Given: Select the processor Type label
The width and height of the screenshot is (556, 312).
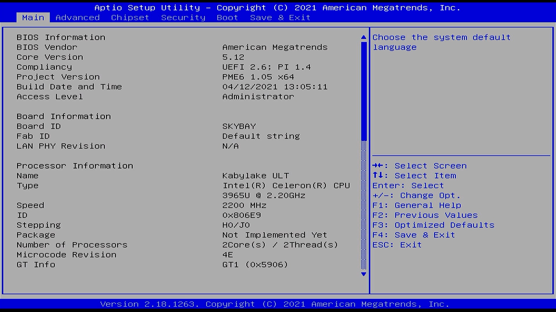Looking at the screenshot, I should (x=28, y=185).
